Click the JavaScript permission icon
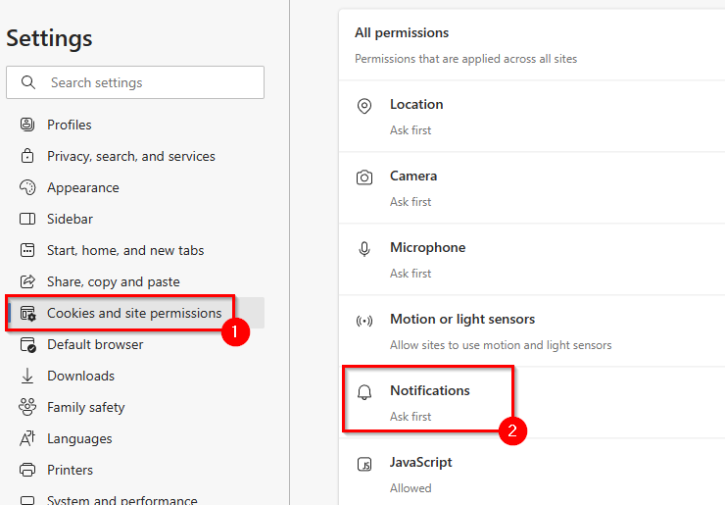725x505 pixels. [x=364, y=464]
